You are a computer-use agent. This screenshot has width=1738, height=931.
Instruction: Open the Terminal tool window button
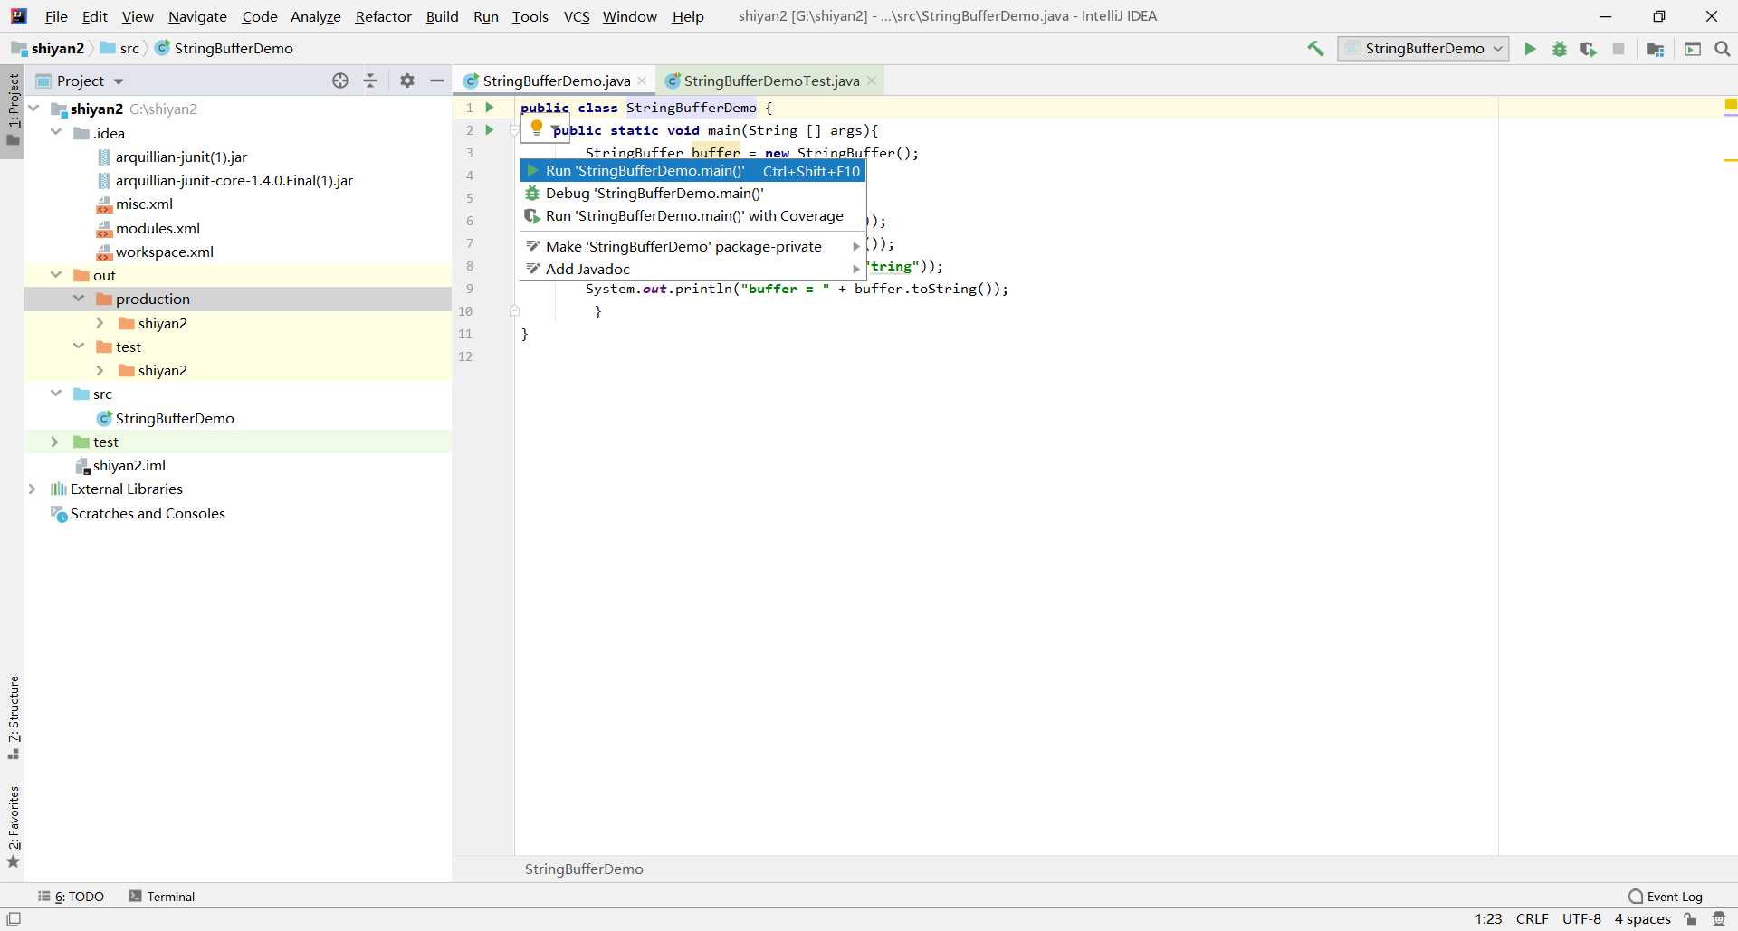162,897
